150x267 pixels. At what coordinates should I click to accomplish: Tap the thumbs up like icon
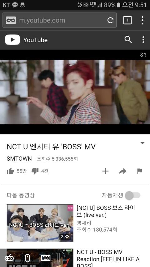(x=10, y=171)
